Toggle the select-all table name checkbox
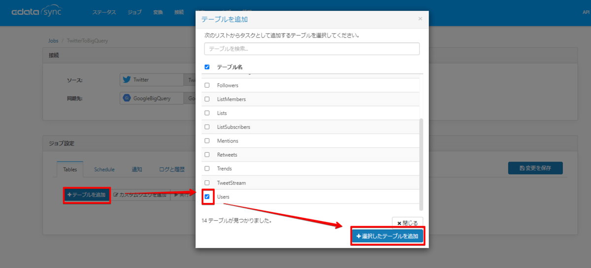The height and width of the screenshot is (268, 591). pyautogui.click(x=207, y=67)
